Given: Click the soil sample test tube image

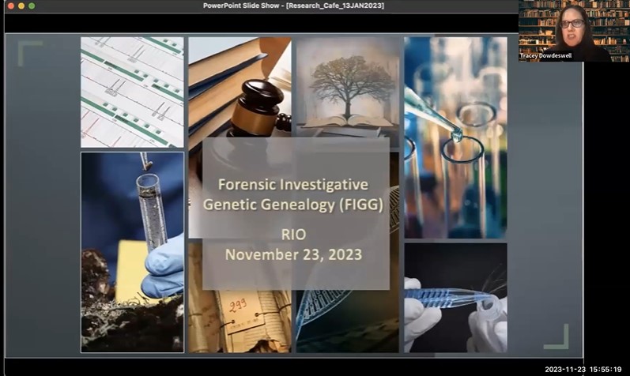Looking at the screenshot, I should point(132,252).
